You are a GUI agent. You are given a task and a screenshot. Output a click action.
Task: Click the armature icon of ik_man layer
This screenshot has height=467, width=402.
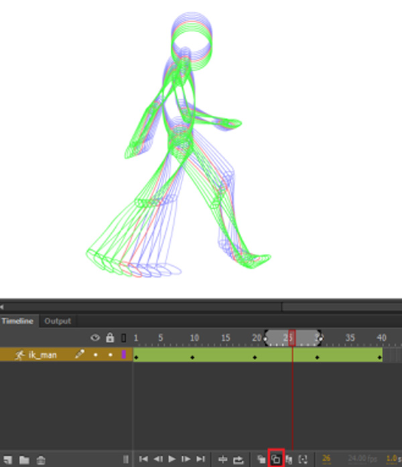pyautogui.click(x=19, y=355)
